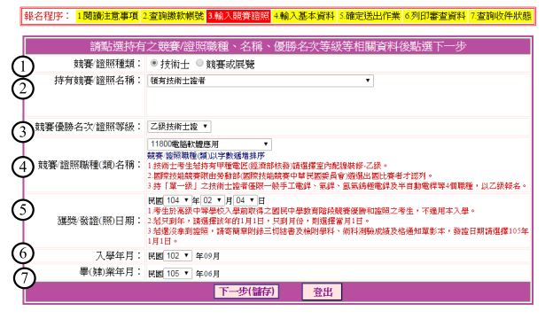Open the graduation year 105 dropdown

click(177, 273)
